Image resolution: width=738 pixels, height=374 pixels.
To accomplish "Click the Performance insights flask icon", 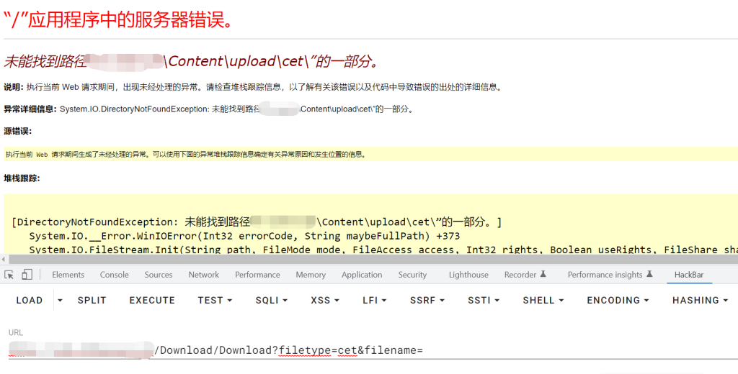I will (x=649, y=275).
